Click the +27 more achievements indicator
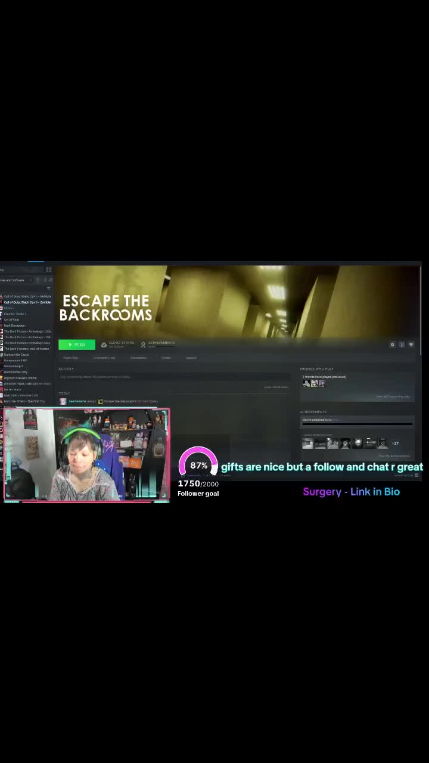429x763 pixels. tap(395, 443)
